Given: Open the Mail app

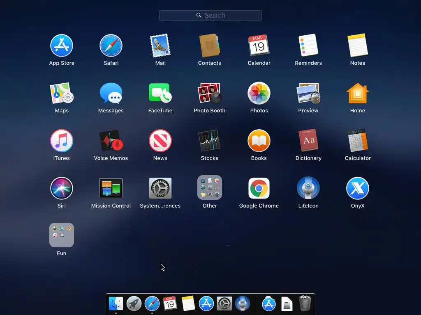Looking at the screenshot, I should click(160, 46).
